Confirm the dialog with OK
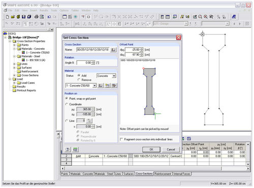This screenshot has width=254, height=188. click(151, 149)
